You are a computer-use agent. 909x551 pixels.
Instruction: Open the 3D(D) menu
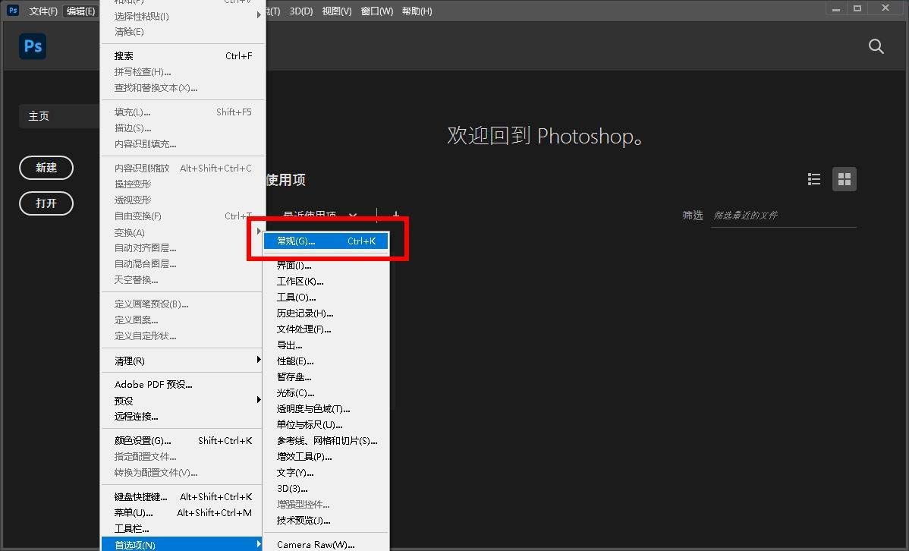point(301,11)
